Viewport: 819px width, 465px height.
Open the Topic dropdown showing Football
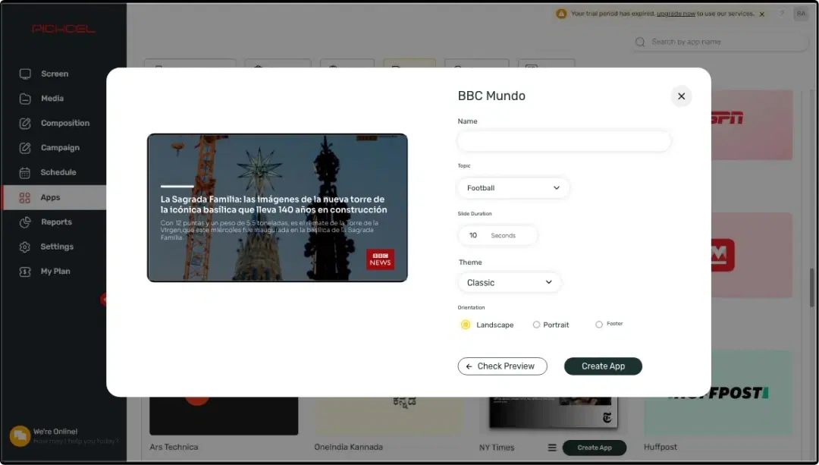513,187
